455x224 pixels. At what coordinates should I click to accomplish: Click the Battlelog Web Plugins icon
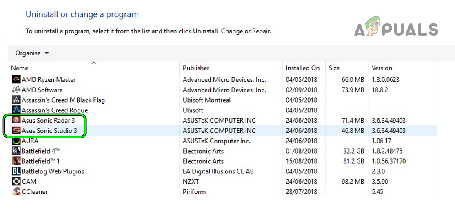(x=16, y=171)
